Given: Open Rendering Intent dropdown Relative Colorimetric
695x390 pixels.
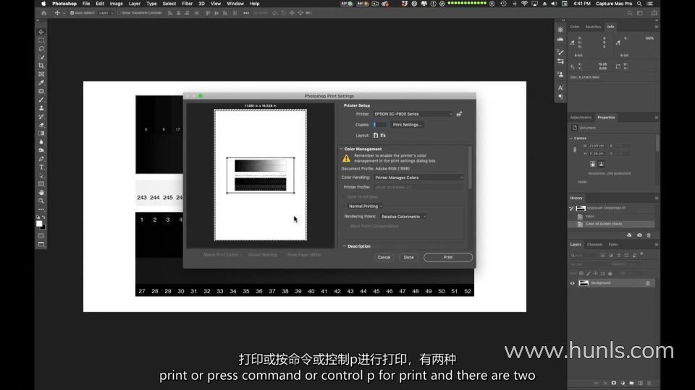Looking at the screenshot, I should [x=403, y=217].
